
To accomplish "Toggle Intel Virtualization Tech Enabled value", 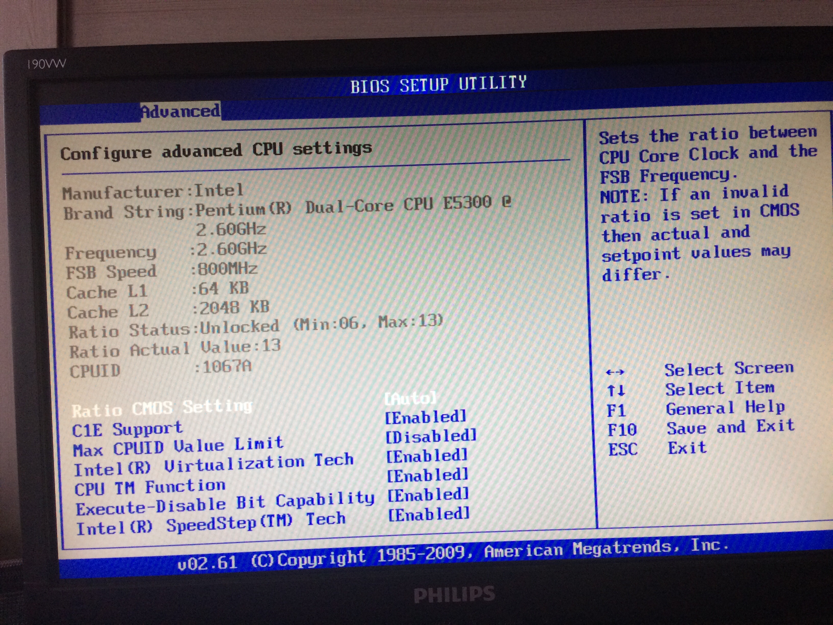I will [427, 456].
